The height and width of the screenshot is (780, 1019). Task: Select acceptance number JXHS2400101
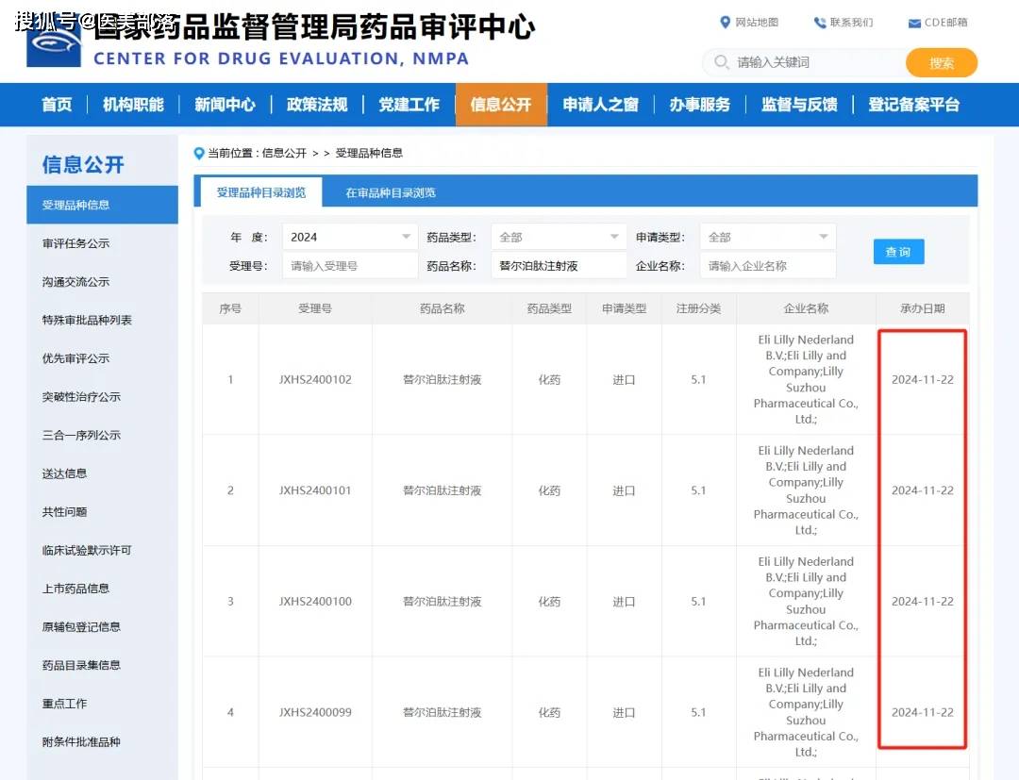coord(315,491)
